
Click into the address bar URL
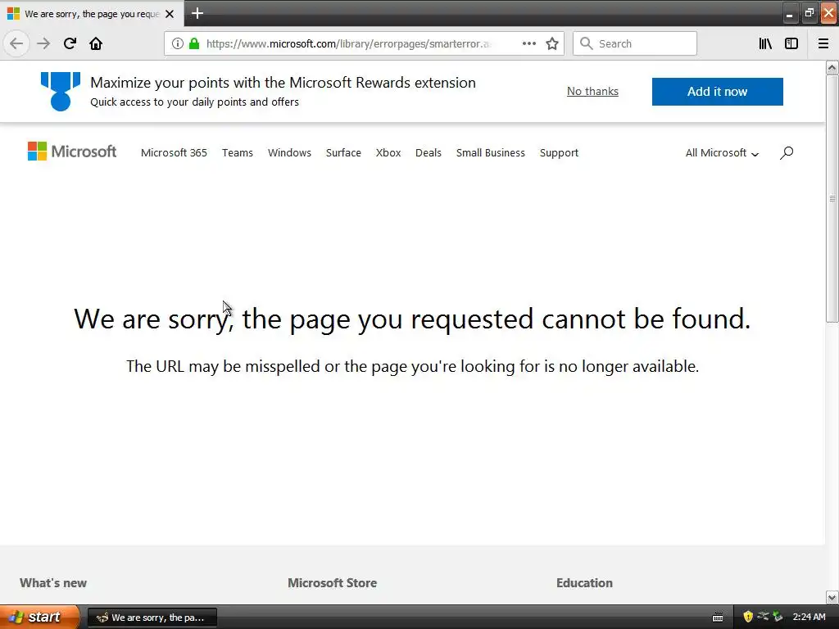[349, 44]
